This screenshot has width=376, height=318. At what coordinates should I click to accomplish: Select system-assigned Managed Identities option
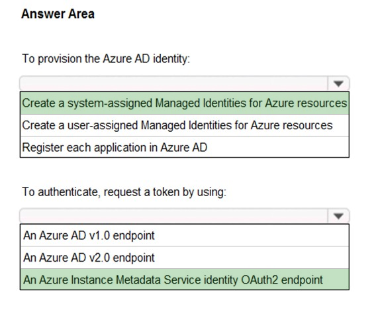(x=185, y=103)
